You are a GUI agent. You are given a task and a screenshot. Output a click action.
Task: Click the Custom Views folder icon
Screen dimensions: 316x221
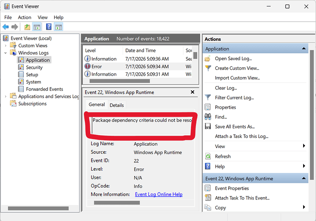tap(13, 45)
